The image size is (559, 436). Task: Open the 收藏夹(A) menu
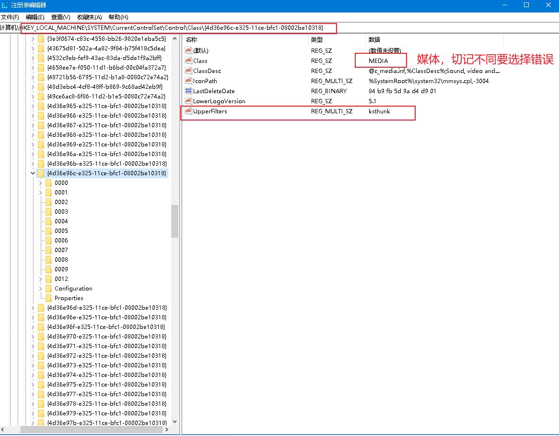90,17
